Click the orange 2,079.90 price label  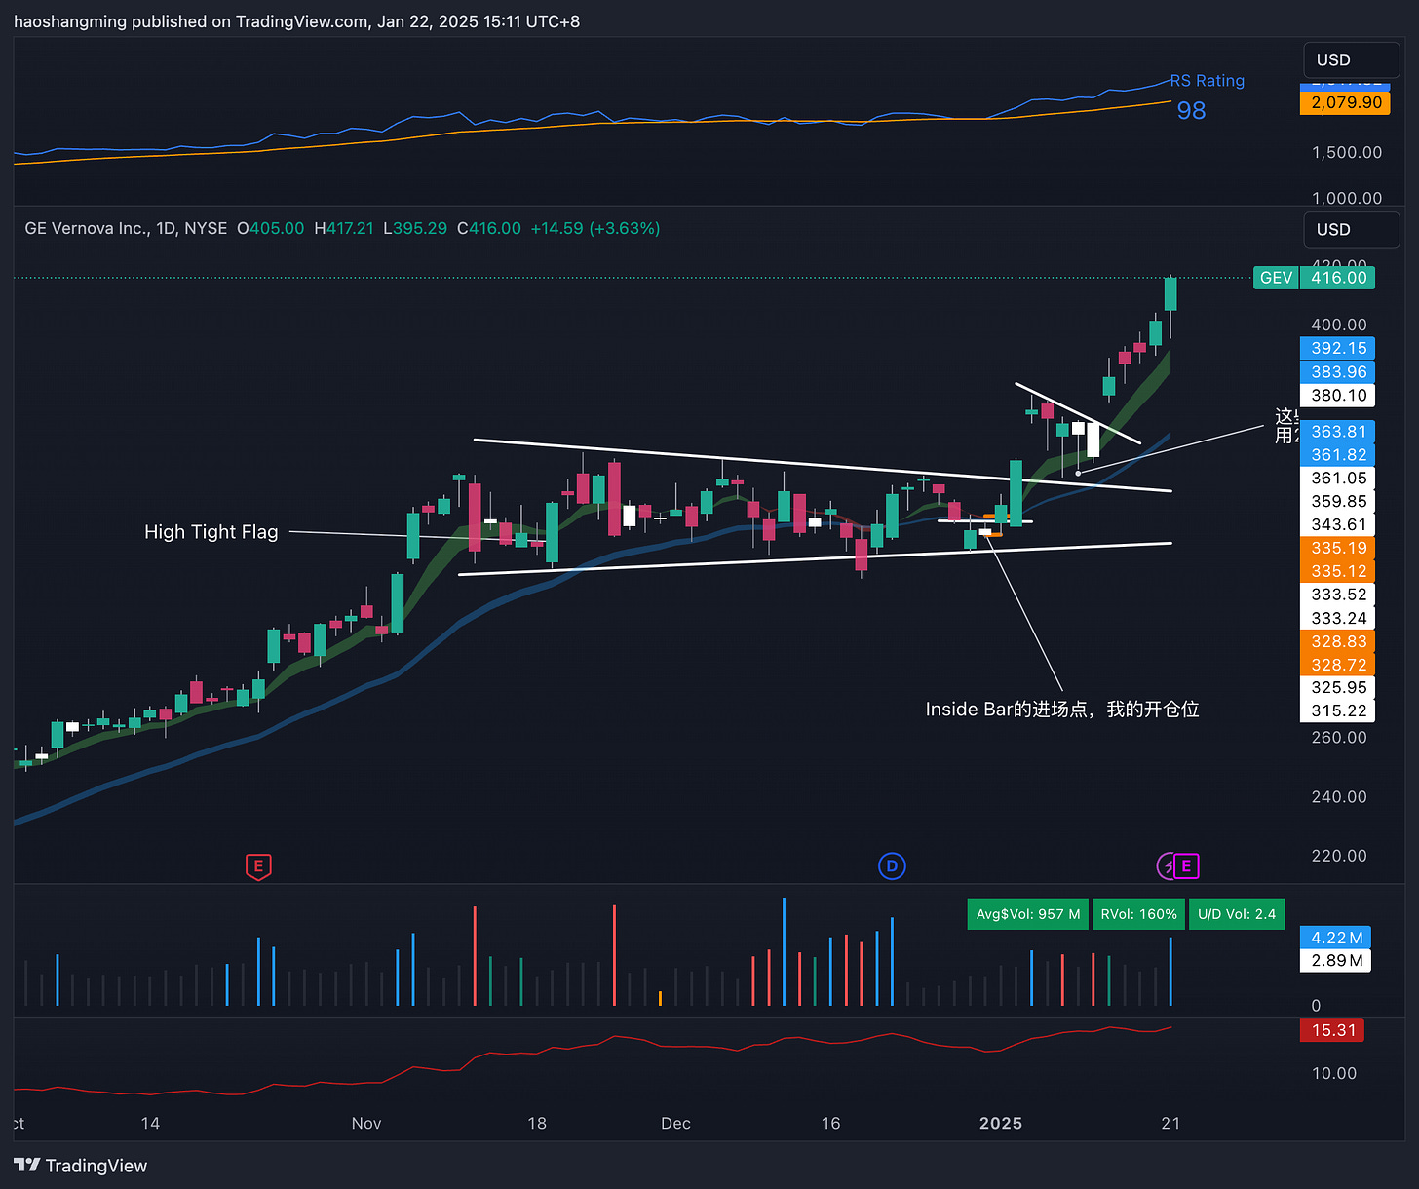(1346, 102)
